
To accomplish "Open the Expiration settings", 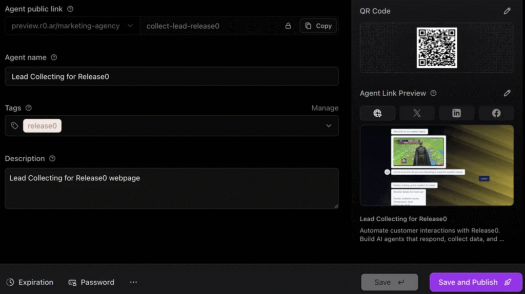I will [x=30, y=282].
